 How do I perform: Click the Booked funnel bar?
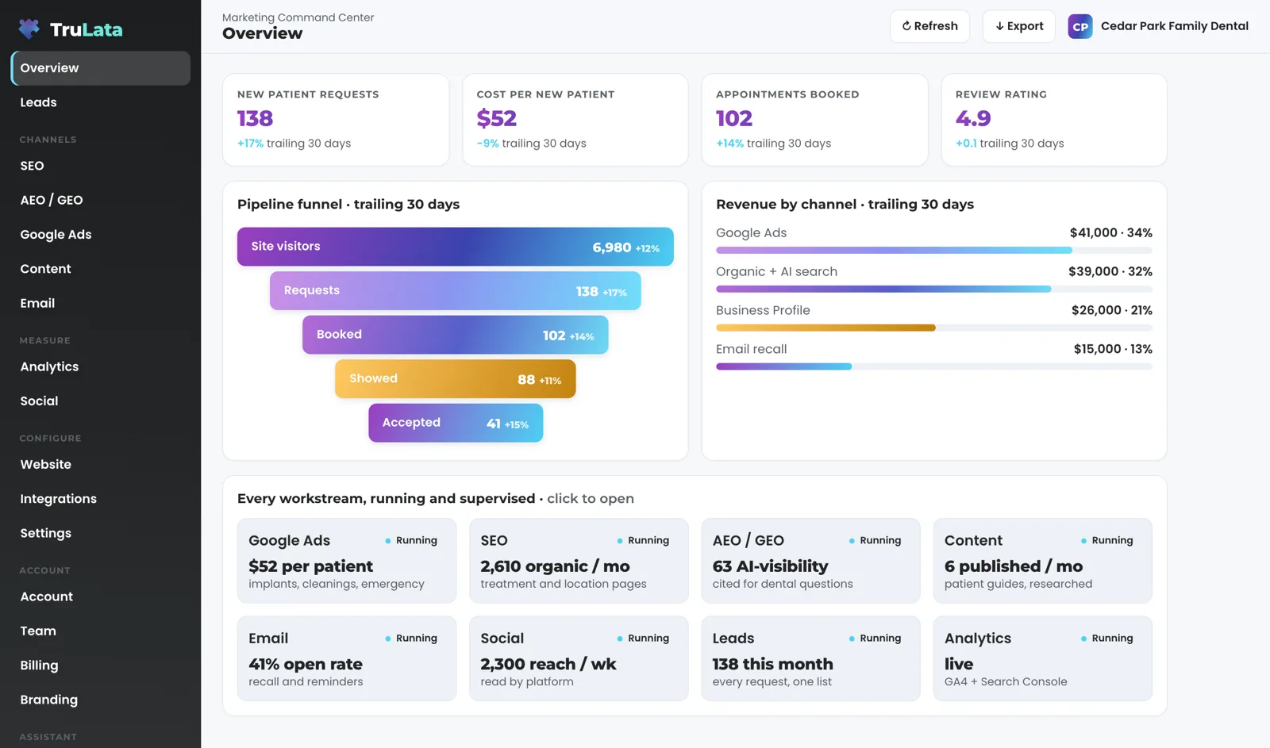[455, 335]
